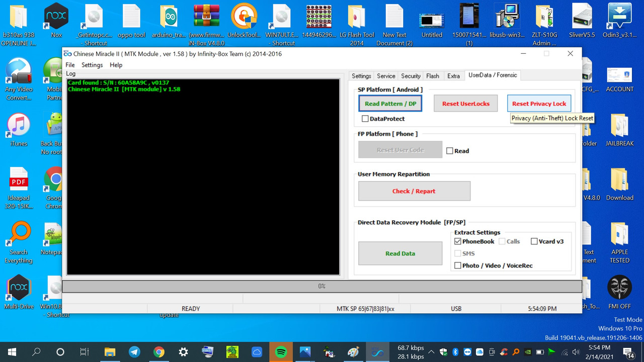Open the FMI OFF desktop icon
The width and height of the screenshot is (644, 362).
(619, 293)
